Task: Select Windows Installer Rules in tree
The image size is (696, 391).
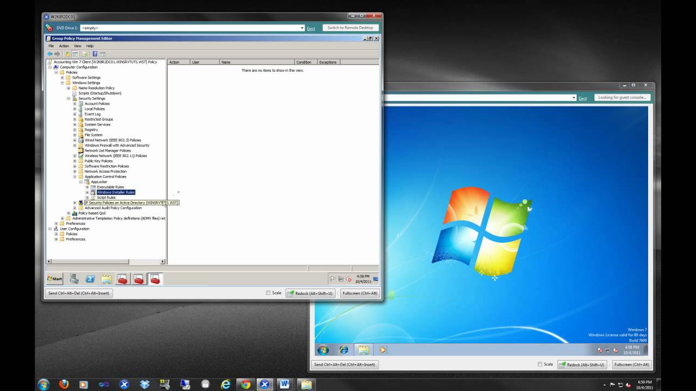Action: pyautogui.click(x=116, y=192)
